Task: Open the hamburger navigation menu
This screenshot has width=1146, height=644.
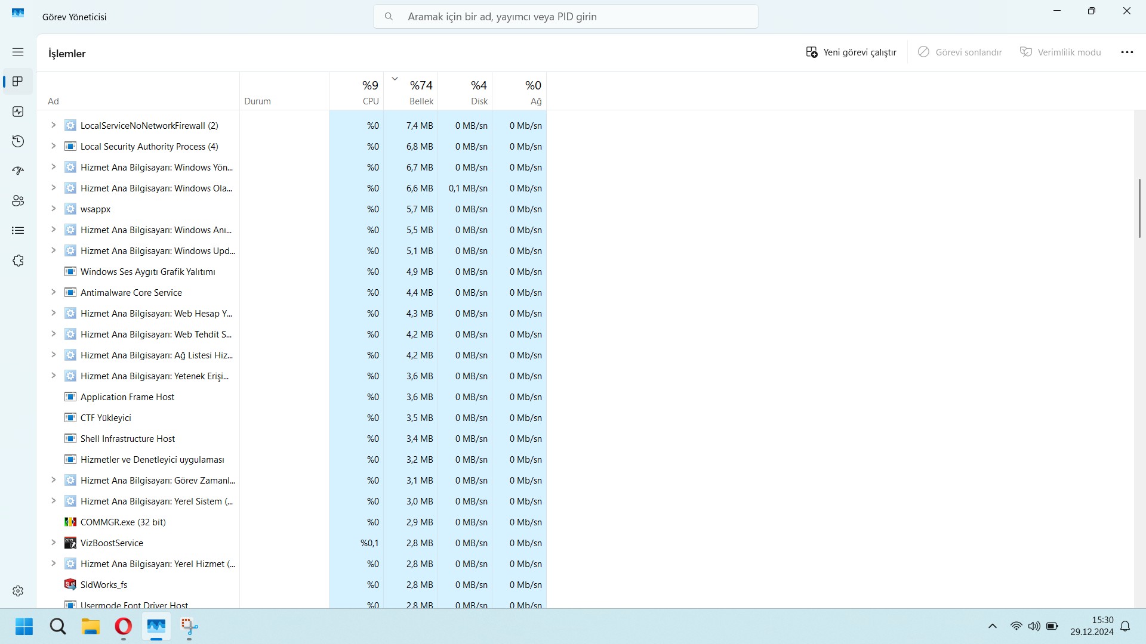Action: click(x=18, y=52)
